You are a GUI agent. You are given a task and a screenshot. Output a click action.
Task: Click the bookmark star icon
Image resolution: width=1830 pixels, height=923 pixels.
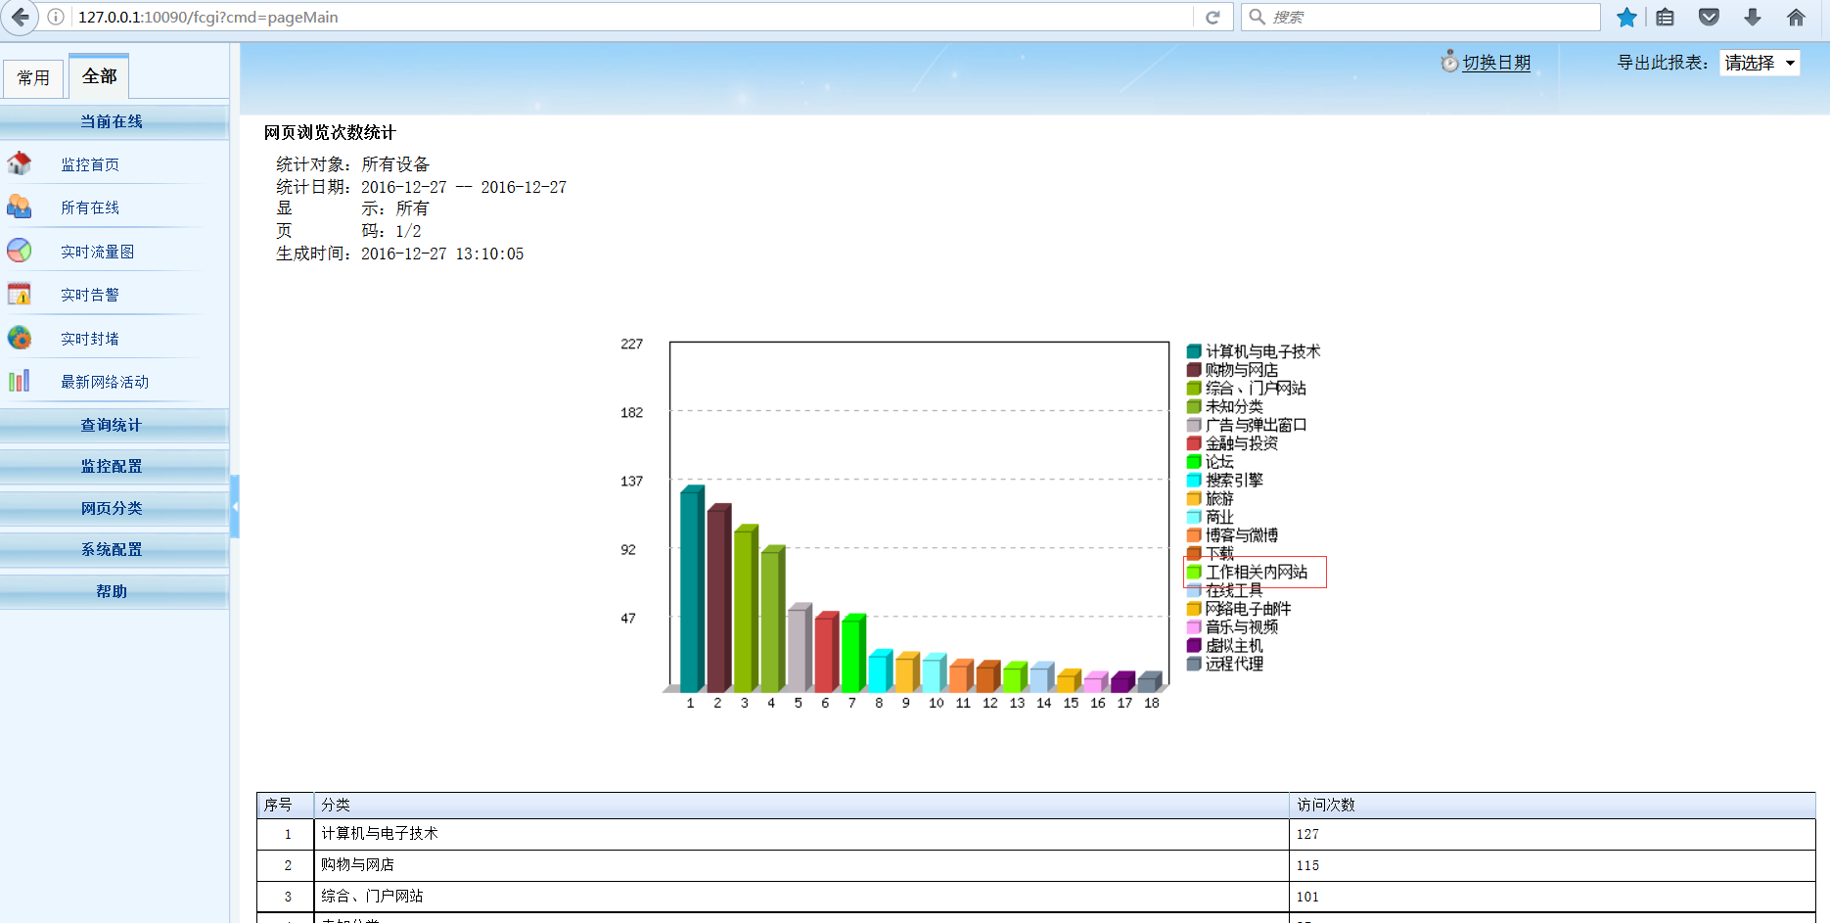click(1626, 17)
